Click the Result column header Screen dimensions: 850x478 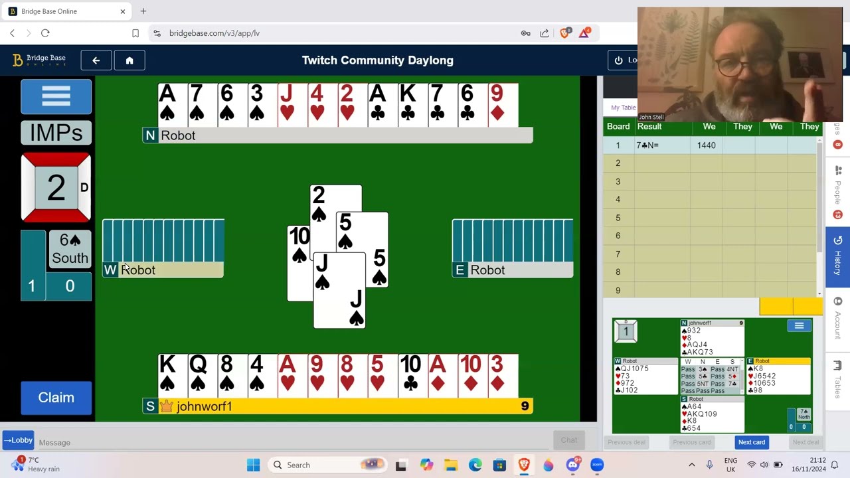pyautogui.click(x=649, y=127)
